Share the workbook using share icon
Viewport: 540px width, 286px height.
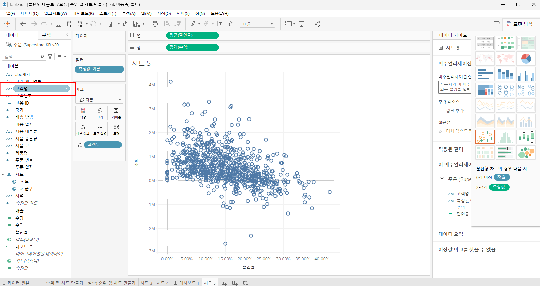coord(317,24)
